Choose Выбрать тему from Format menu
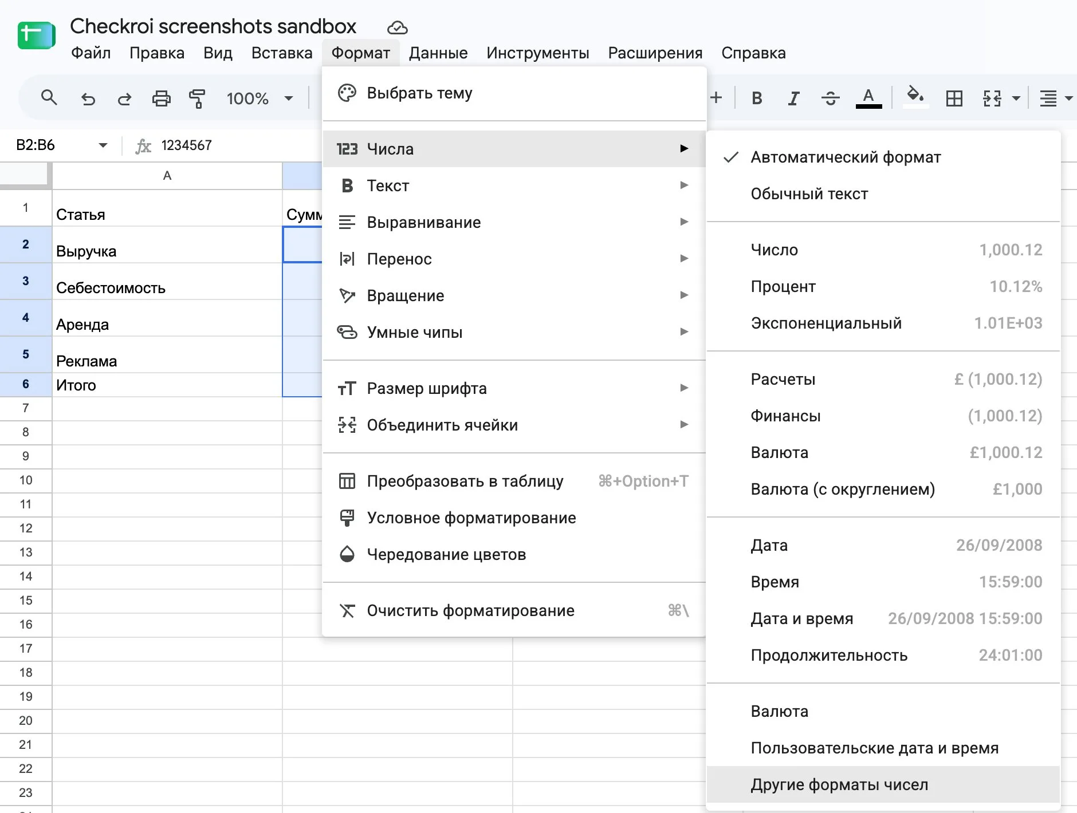Image resolution: width=1077 pixels, height=813 pixels. tap(514, 93)
